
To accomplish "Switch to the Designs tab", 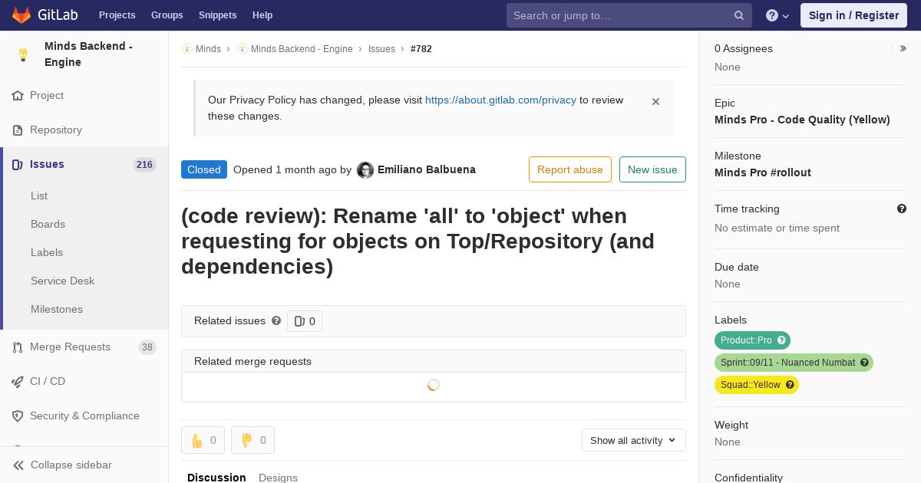I will (x=278, y=477).
